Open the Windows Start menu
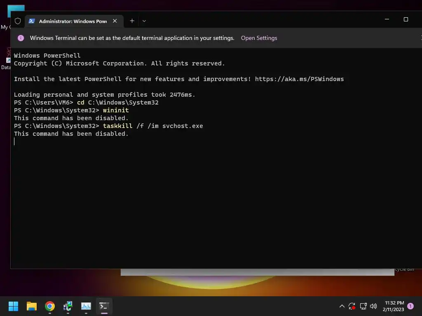The height and width of the screenshot is (316, 422). click(13, 306)
